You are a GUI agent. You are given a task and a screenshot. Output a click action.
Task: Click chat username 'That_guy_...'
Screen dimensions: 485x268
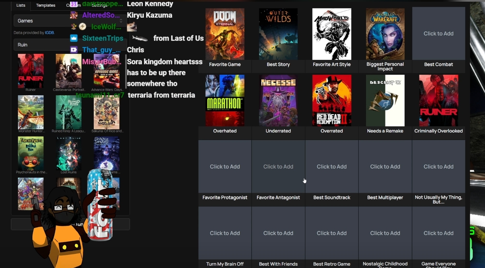click(101, 50)
